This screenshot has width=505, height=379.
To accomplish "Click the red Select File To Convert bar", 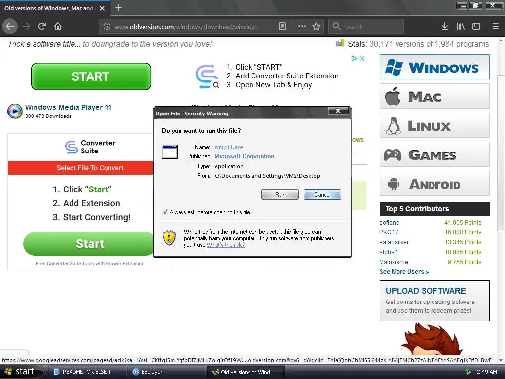I will (80, 168).
